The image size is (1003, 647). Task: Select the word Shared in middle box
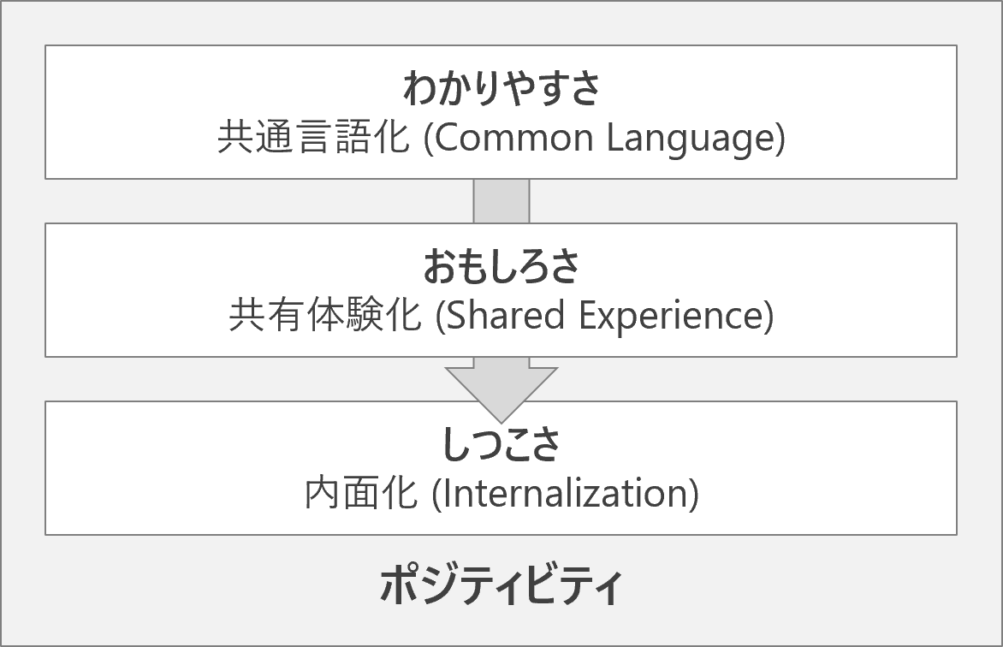click(x=505, y=316)
